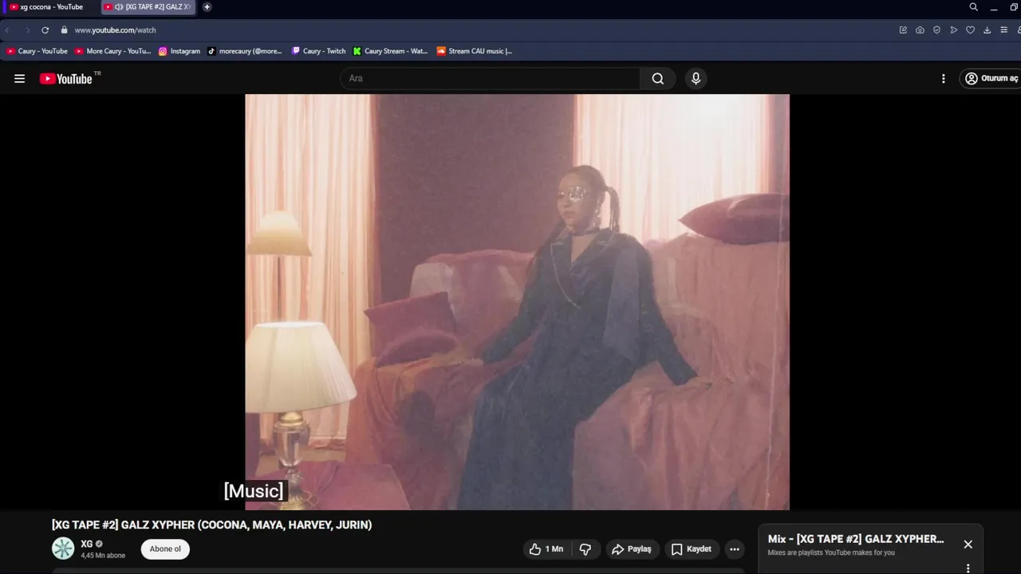
Task: Open the Instagram bookmark
Action: click(179, 51)
